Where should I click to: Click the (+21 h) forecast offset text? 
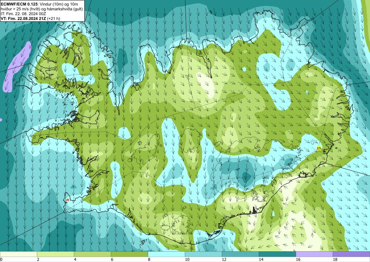click(54, 18)
